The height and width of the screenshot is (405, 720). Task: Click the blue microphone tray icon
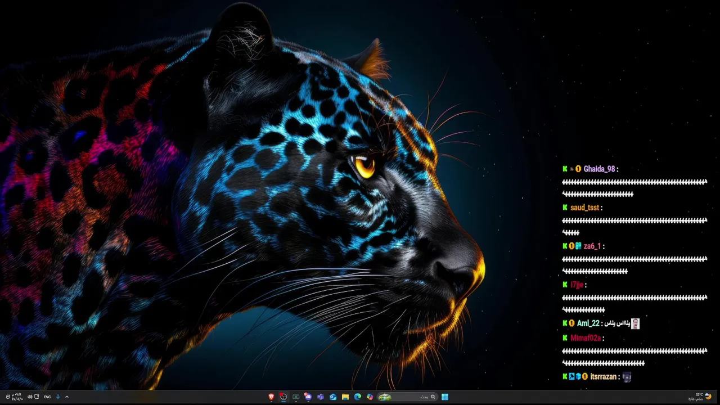click(58, 397)
